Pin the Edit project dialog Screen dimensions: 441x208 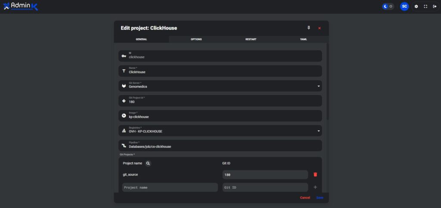tap(308, 28)
